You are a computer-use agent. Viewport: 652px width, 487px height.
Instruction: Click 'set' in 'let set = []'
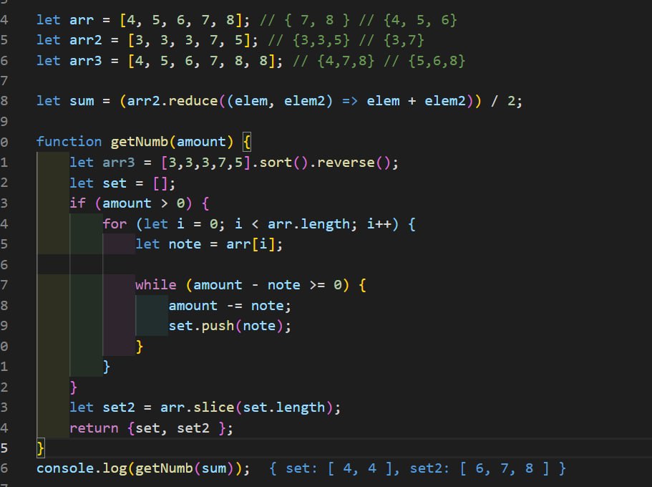(x=115, y=183)
